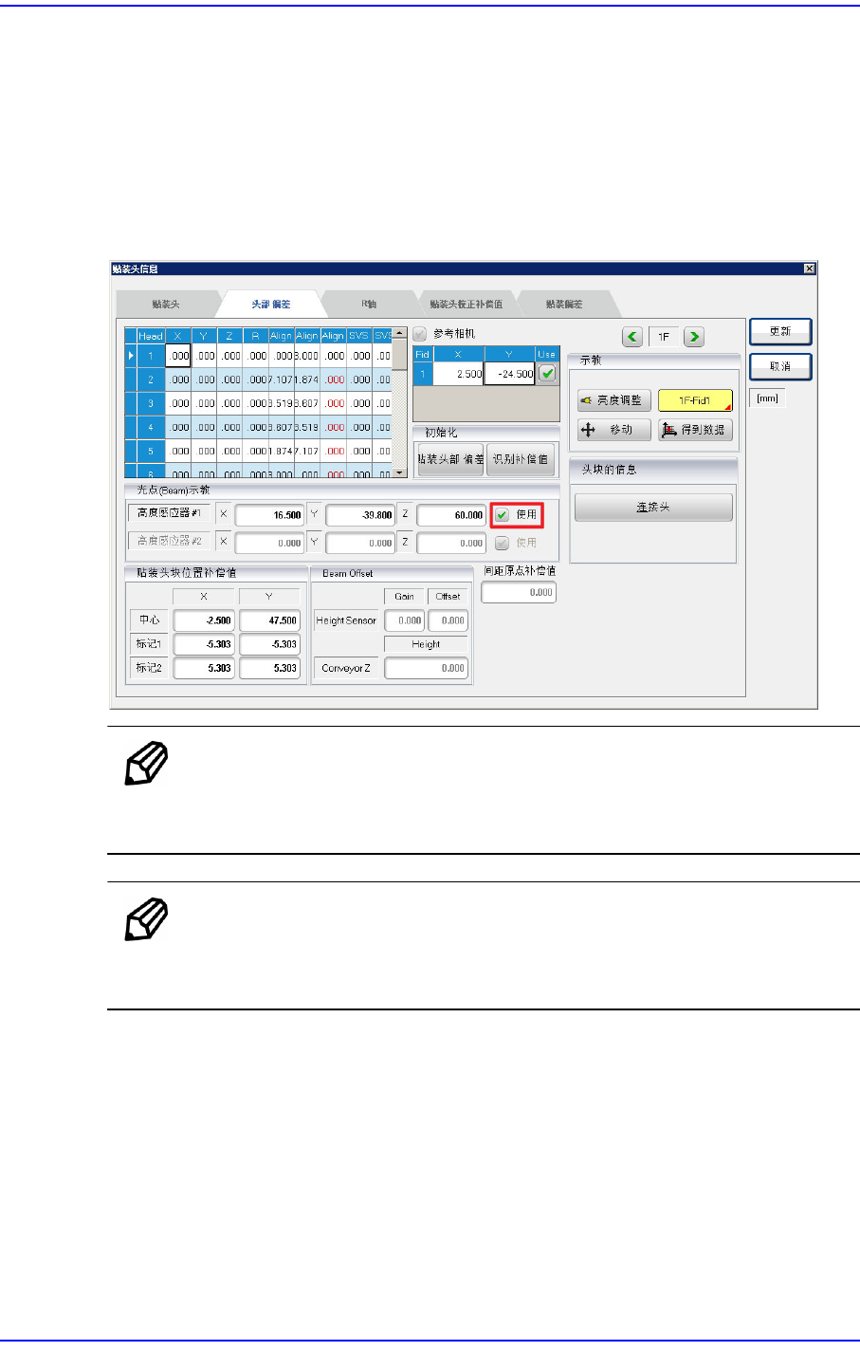Click 标记1 X field -5.303
The image size is (860, 1351).
tap(203, 644)
